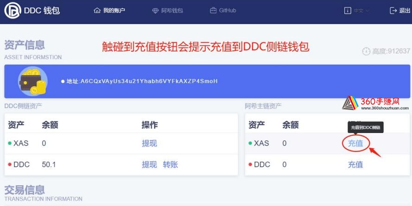Click the 资产 header in the side chain table
This screenshot has height=206, width=412.
click(16, 125)
